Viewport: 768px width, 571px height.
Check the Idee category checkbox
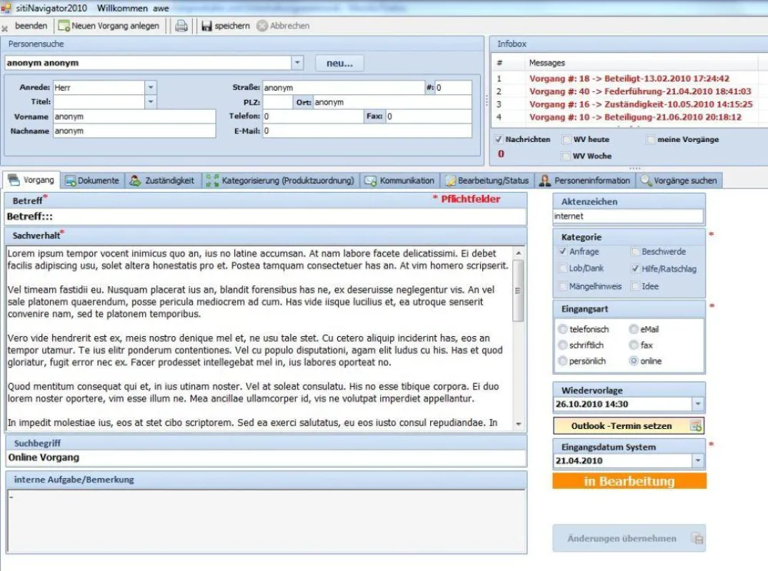click(635, 285)
